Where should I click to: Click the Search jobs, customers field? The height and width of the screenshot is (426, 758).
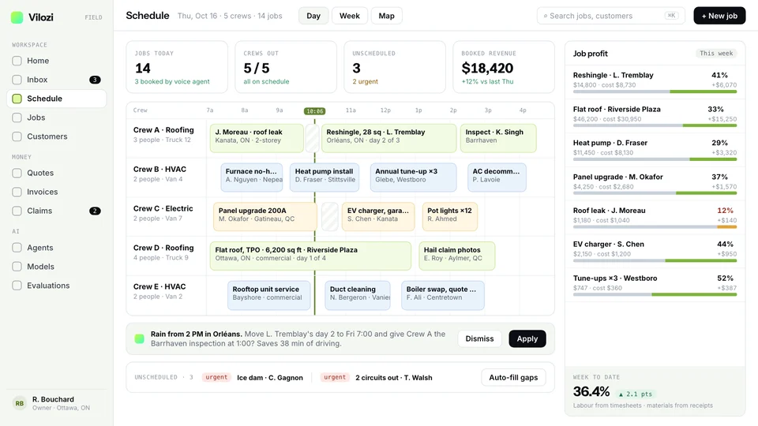coord(610,16)
